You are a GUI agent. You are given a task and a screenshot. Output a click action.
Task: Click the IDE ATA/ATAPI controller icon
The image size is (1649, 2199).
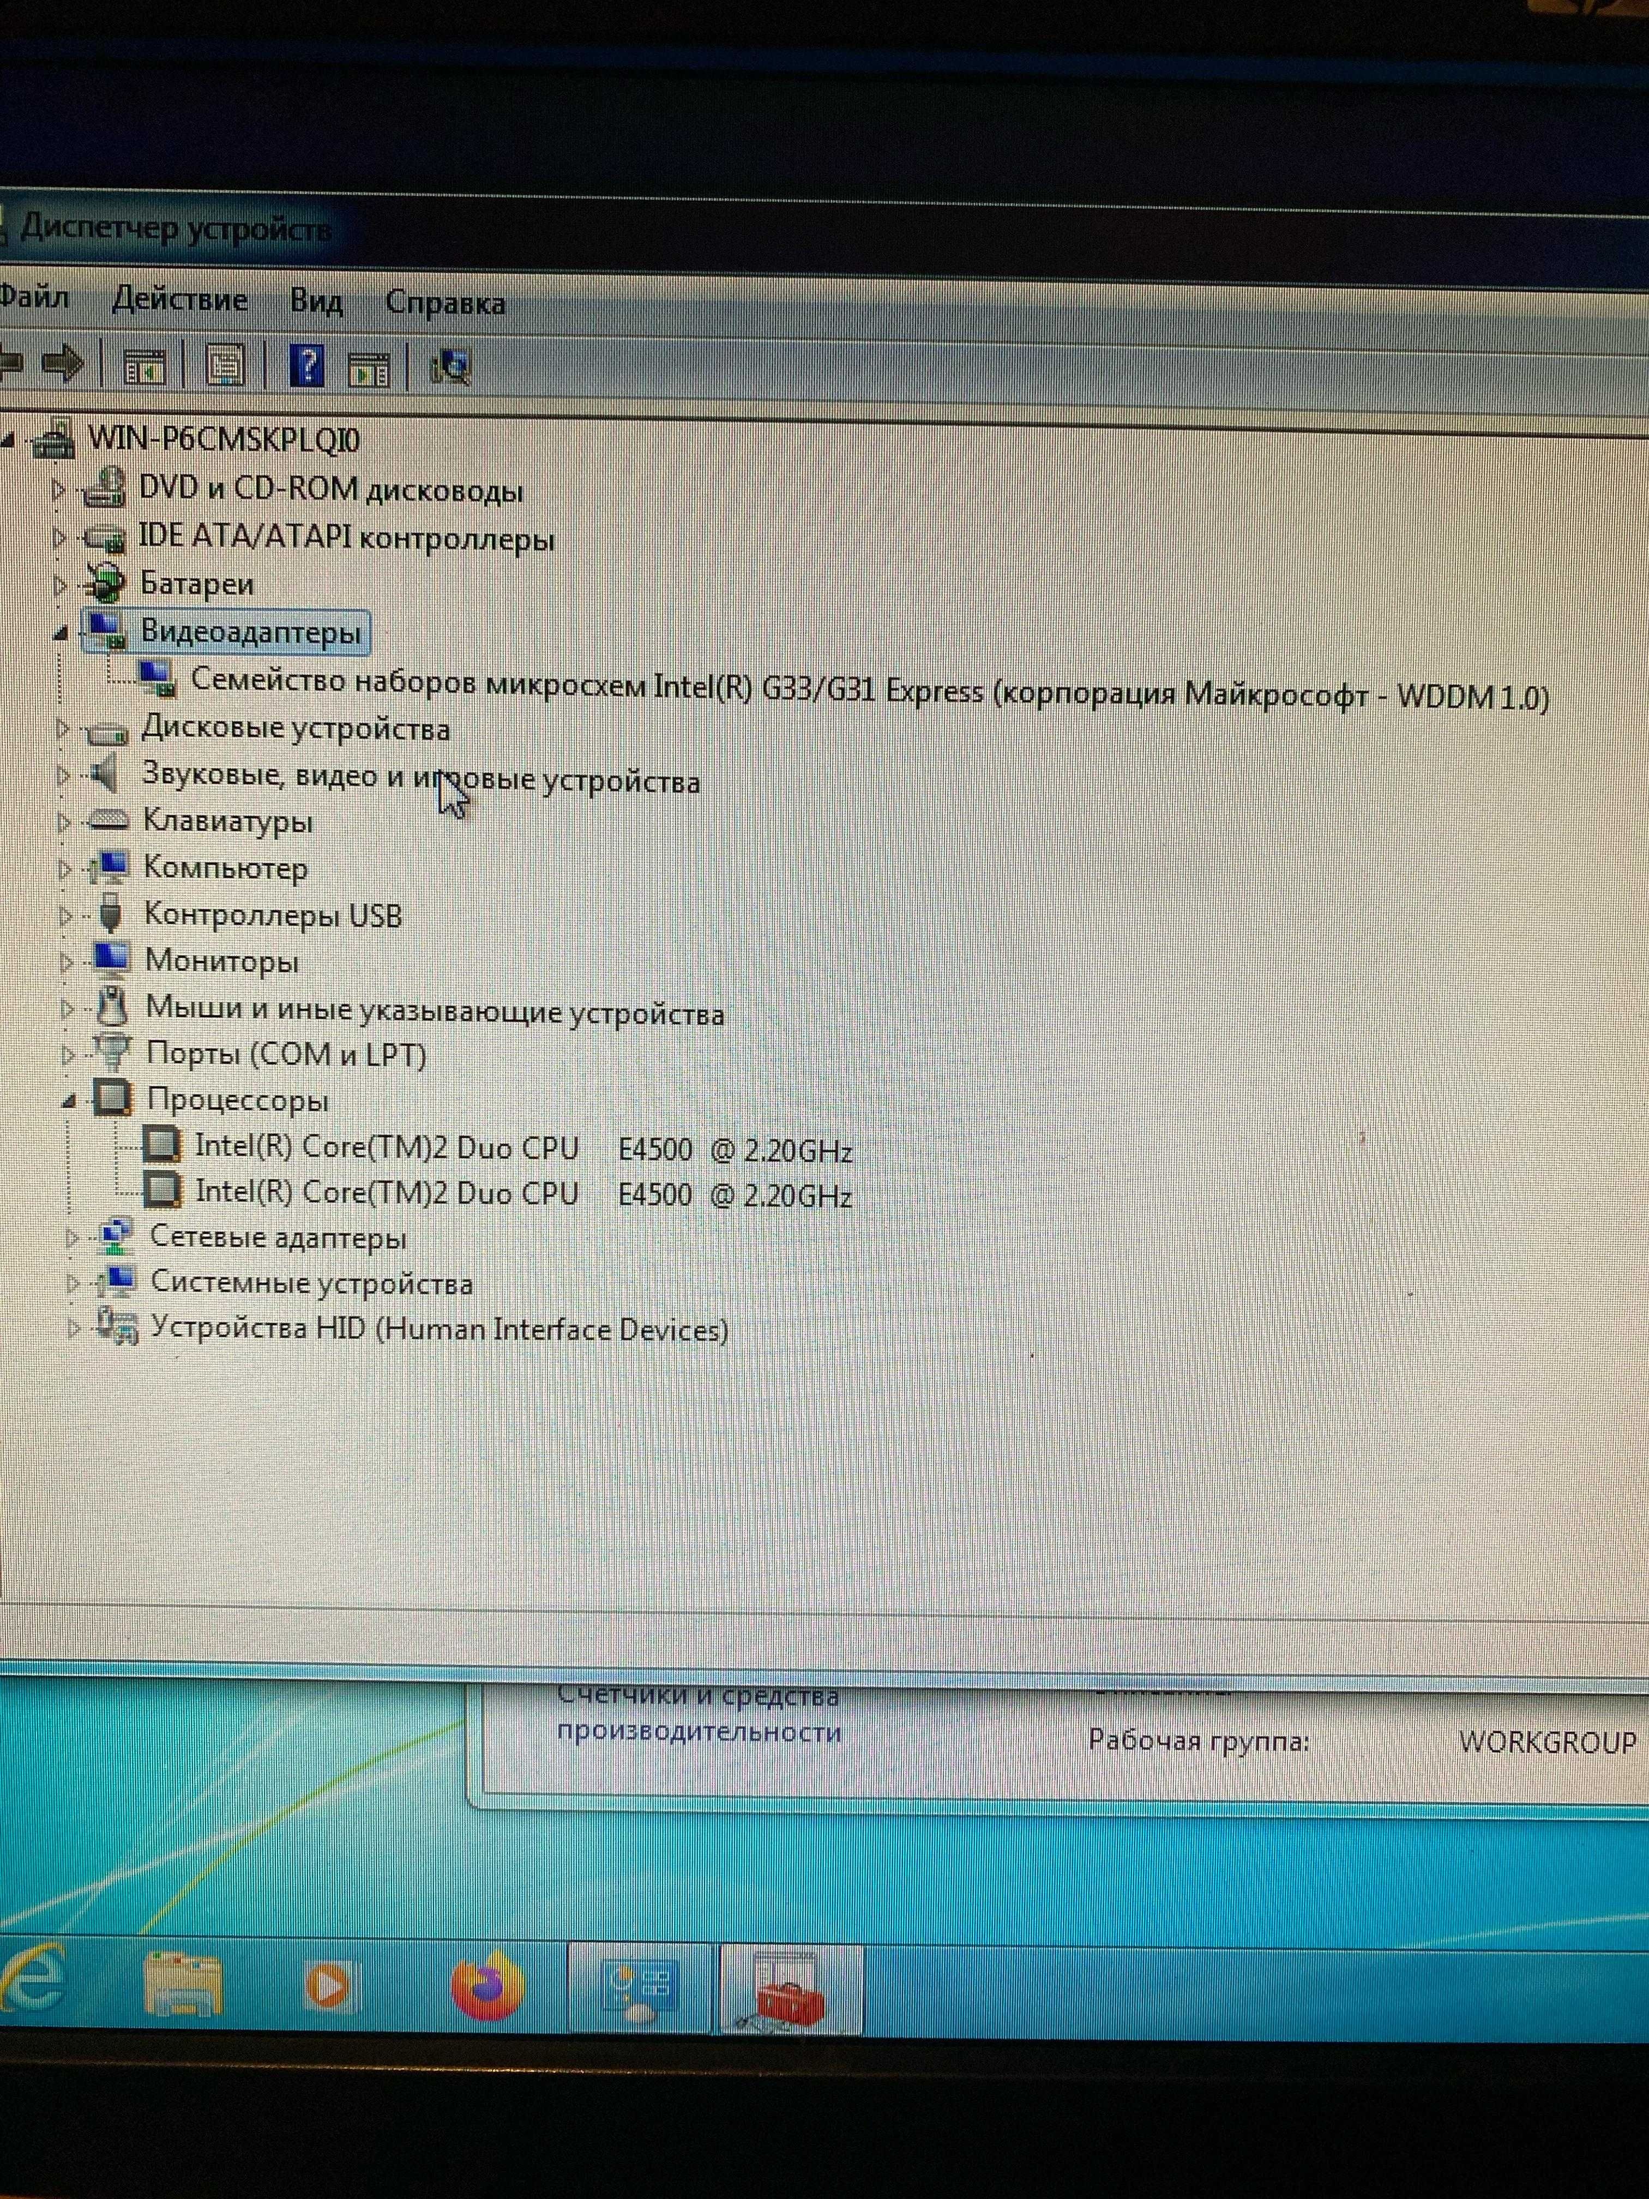tap(104, 538)
